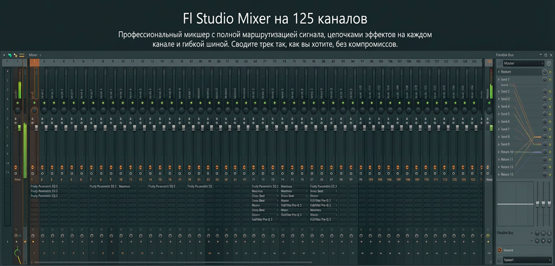This screenshot has width=555, height=266.
Task: Click the volume fader on channel 1
Action: coord(36,127)
